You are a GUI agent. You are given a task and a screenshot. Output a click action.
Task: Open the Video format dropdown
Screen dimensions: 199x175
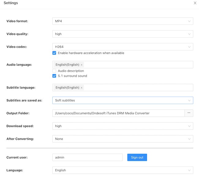click(x=122, y=21)
